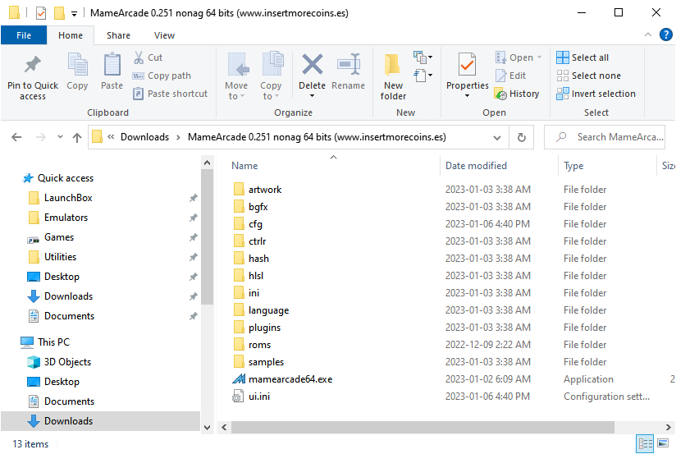Click Select all

click(582, 57)
